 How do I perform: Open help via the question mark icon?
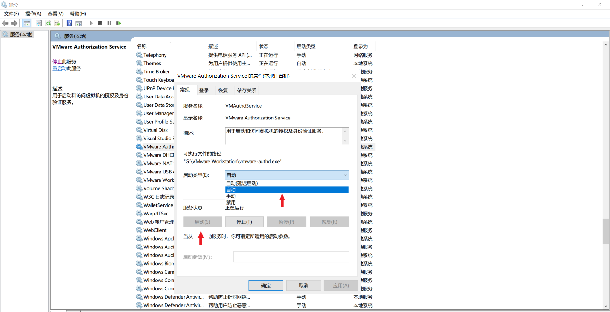pos(69,23)
